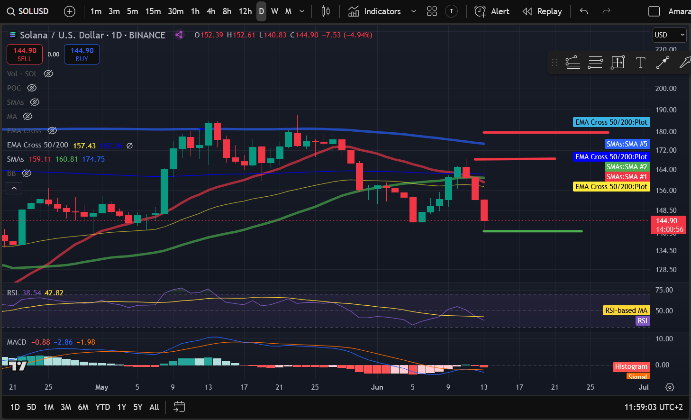Select the position measure box tool

618,63
